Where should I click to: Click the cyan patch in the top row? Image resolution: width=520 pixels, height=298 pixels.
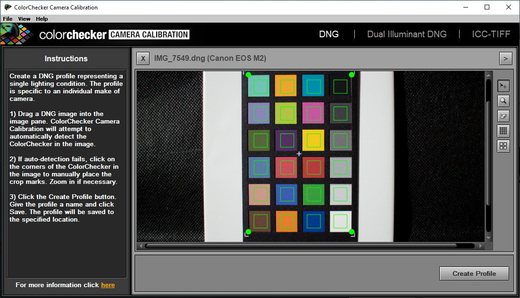pos(313,85)
